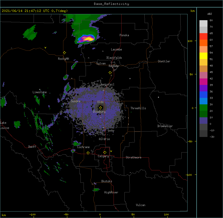Select the bright green 20-30 dBZ legend swatch

pyautogui.click(x=203, y=108)
